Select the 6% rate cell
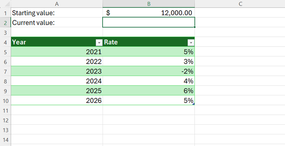285x146 pixels. pyautogui.click(x=149, y=91)
